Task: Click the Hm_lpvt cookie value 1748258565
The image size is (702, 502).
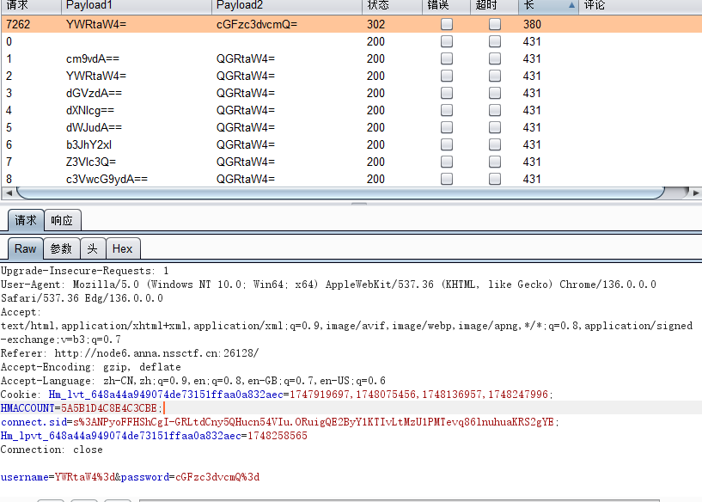Action: [x=278, y=436]
